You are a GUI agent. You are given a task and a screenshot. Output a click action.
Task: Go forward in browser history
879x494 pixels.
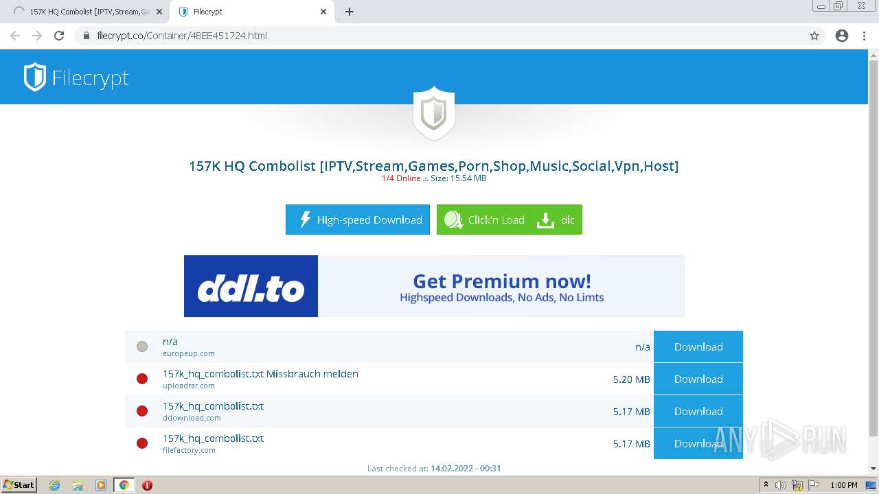37,36
